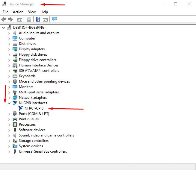196x170 pixels.
Task: Select the Audio inputs and outputs label
Action: 39,33
